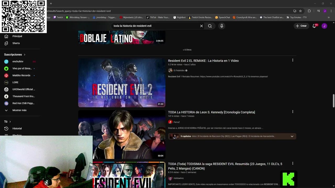Viewport: 335px width, 188px height.
Task: Open the Crunchyroll bookmark
Action: [x=245, y=17]
